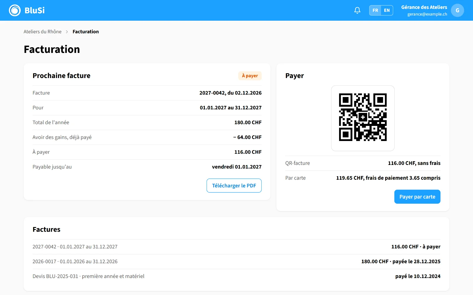
Task: Click the email gerance@example.ch
Action: click(427, 14)
